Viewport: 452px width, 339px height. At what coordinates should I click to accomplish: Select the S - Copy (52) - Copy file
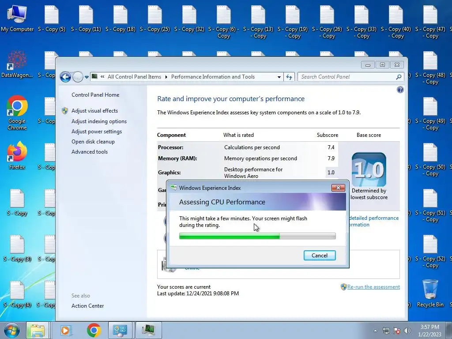(430, 252)
